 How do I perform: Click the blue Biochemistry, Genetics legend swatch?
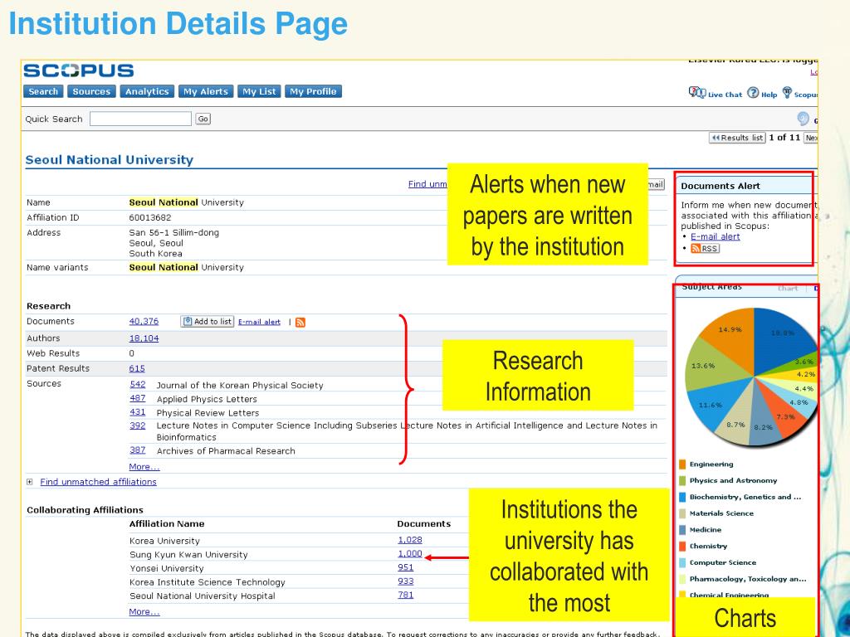[682, 497]
